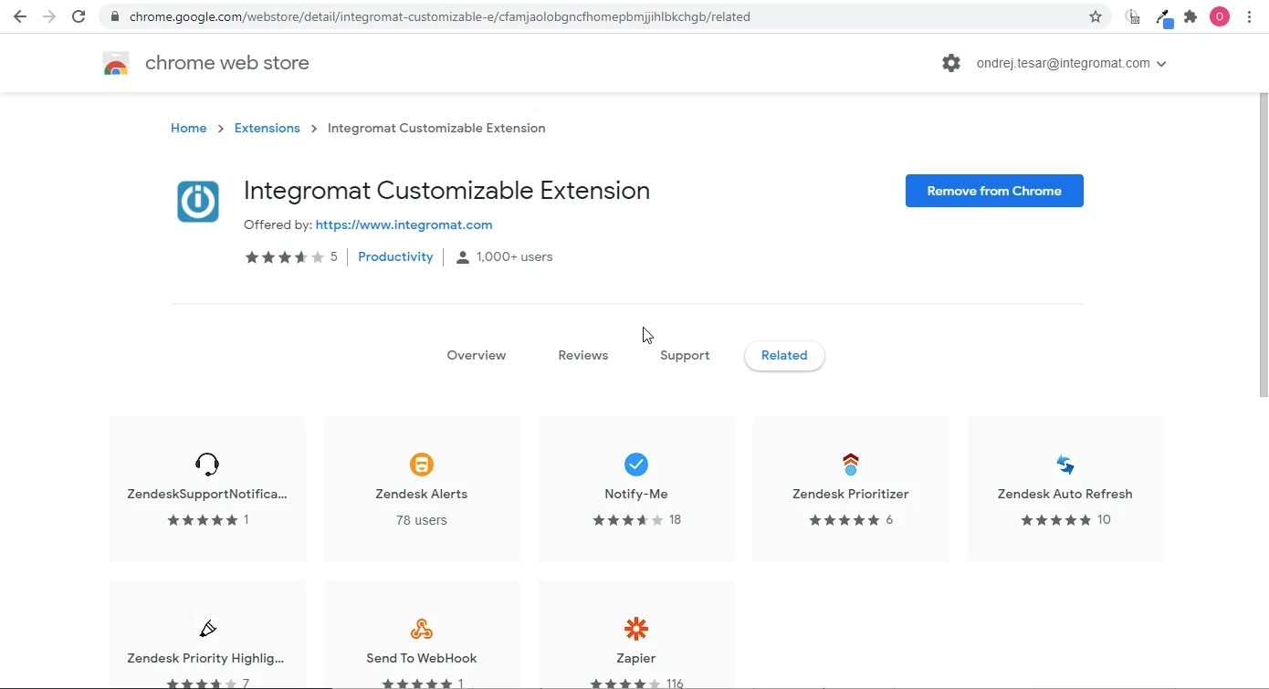Click the users person icon
The image size is (1269, 689).
tap(463, 257)
